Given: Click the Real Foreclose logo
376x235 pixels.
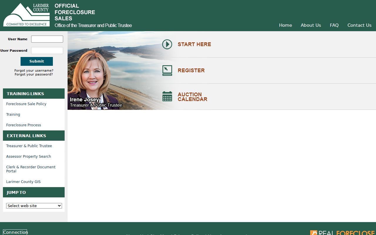Looking at the screenshot, I should (x=343, y=232).
